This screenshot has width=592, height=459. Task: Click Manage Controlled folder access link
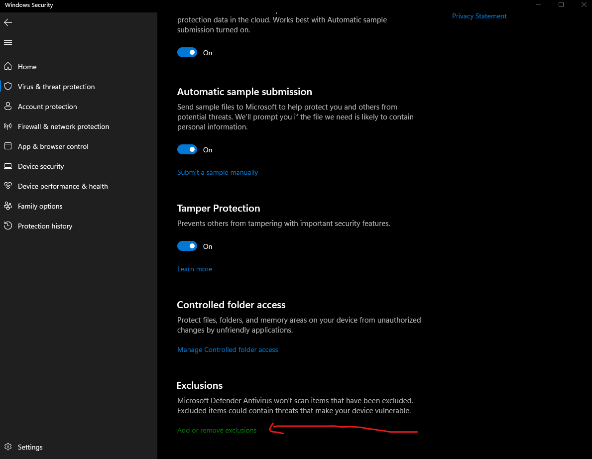tap(228, 349)
